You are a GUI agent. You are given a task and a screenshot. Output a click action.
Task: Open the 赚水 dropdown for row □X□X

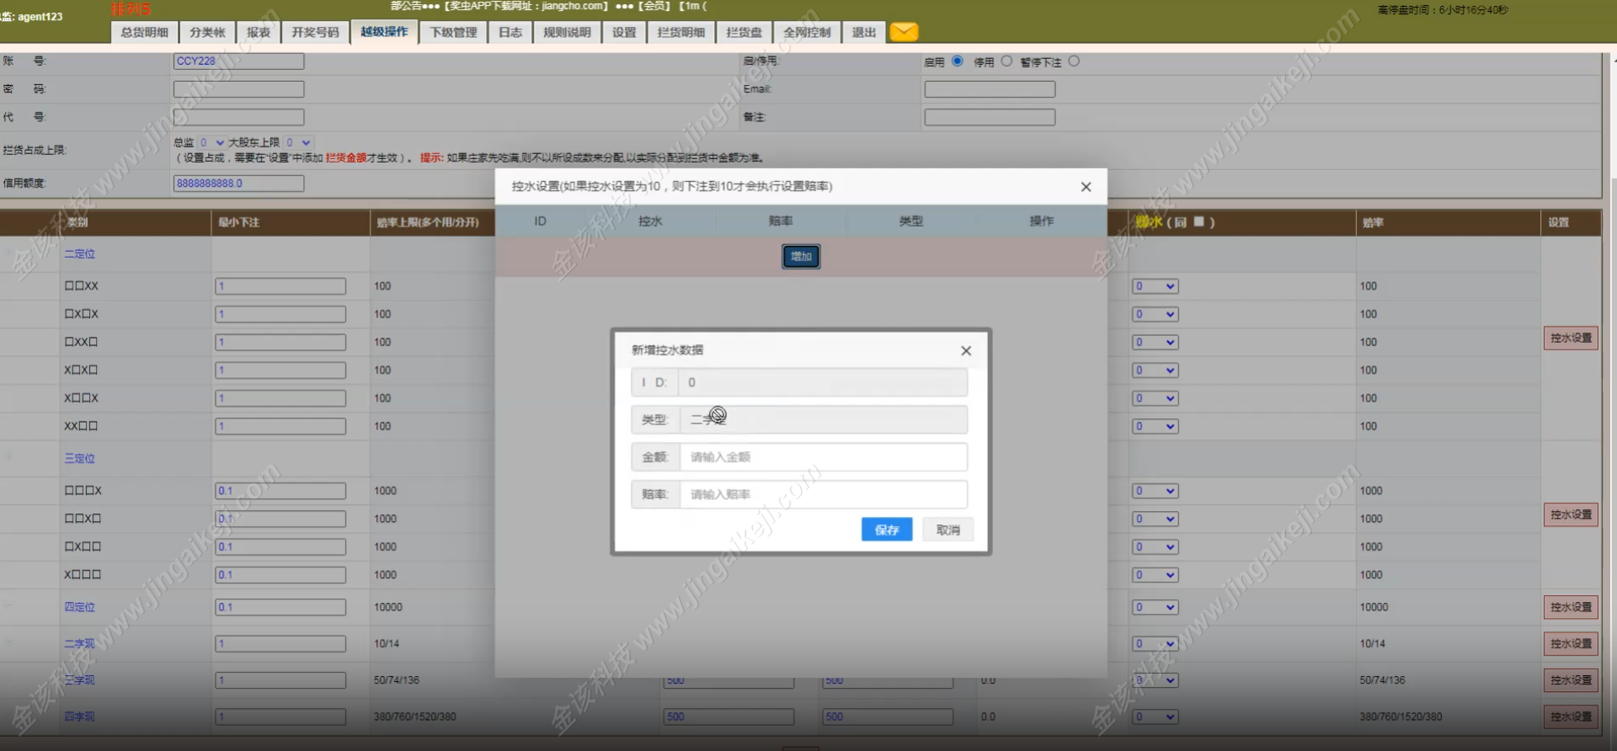point(1155,314)
